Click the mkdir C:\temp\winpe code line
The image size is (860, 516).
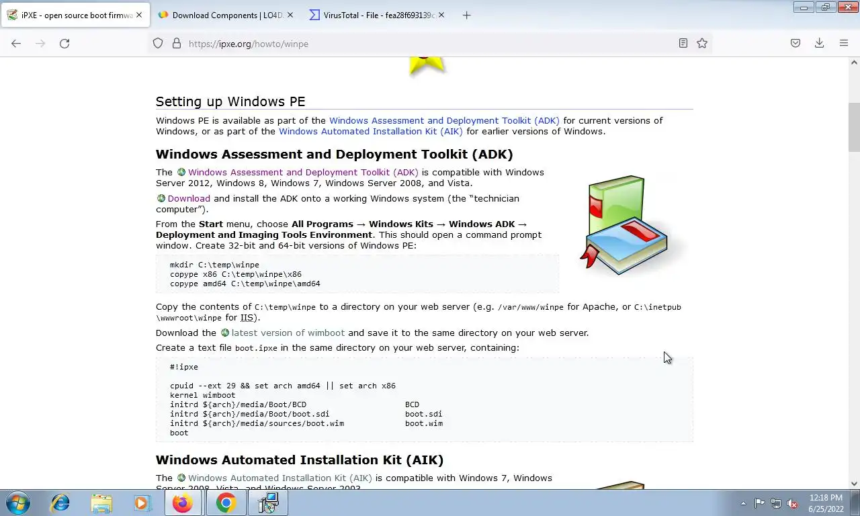coord(214,265)
